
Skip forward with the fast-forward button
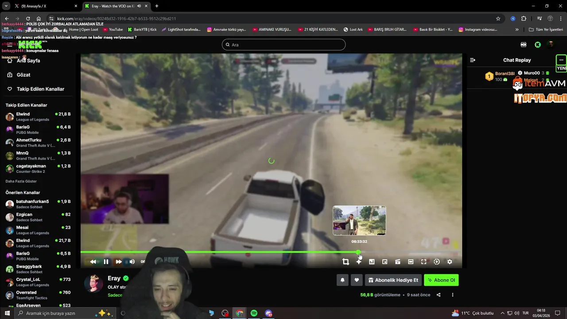tap(119, 262)
